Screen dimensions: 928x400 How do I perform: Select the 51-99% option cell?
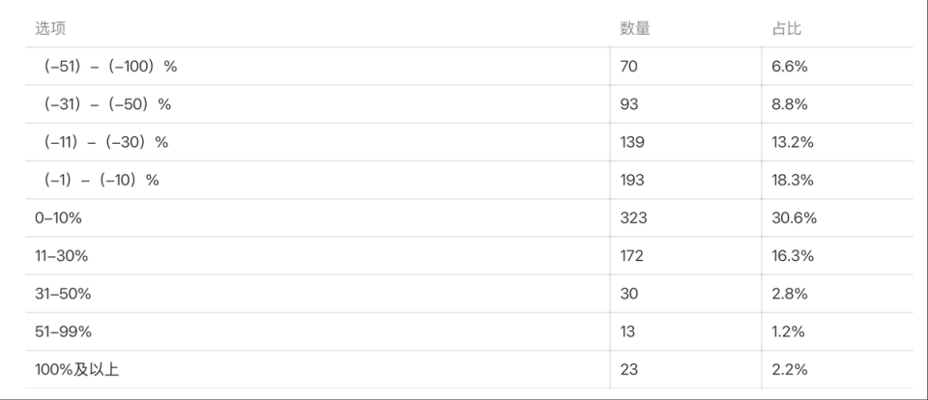[63, 331]
